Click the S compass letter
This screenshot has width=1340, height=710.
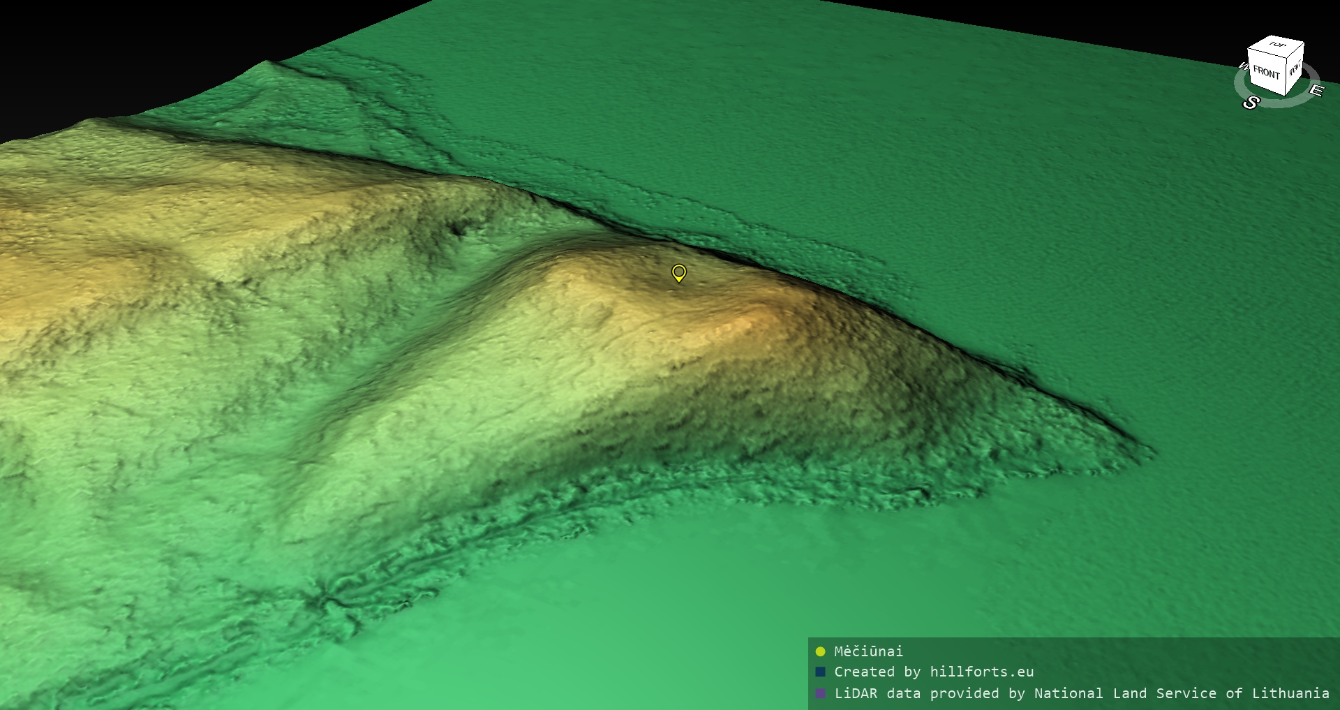point(1250,103)
